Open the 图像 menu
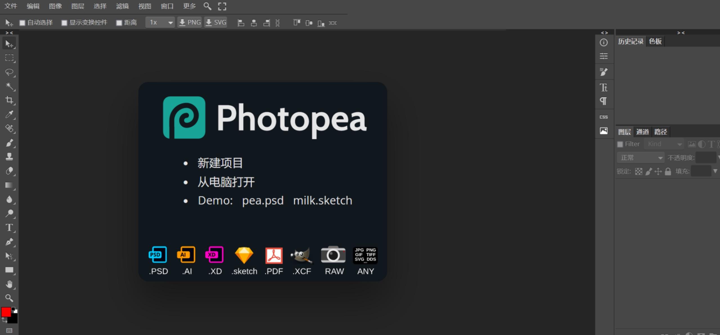This screenshot has width=720, height=335. click(55, 6)
